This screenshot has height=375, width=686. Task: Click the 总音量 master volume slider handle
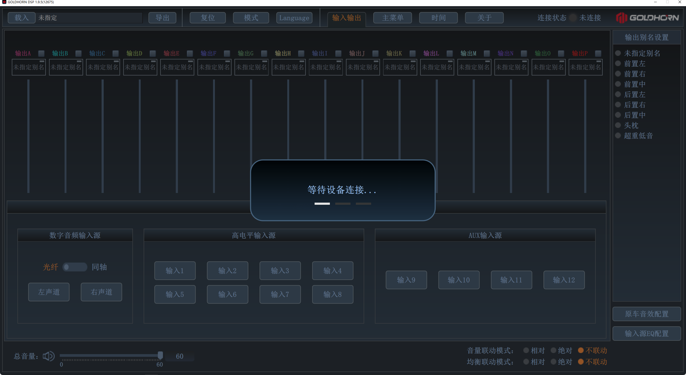click(x=160, y=355)
